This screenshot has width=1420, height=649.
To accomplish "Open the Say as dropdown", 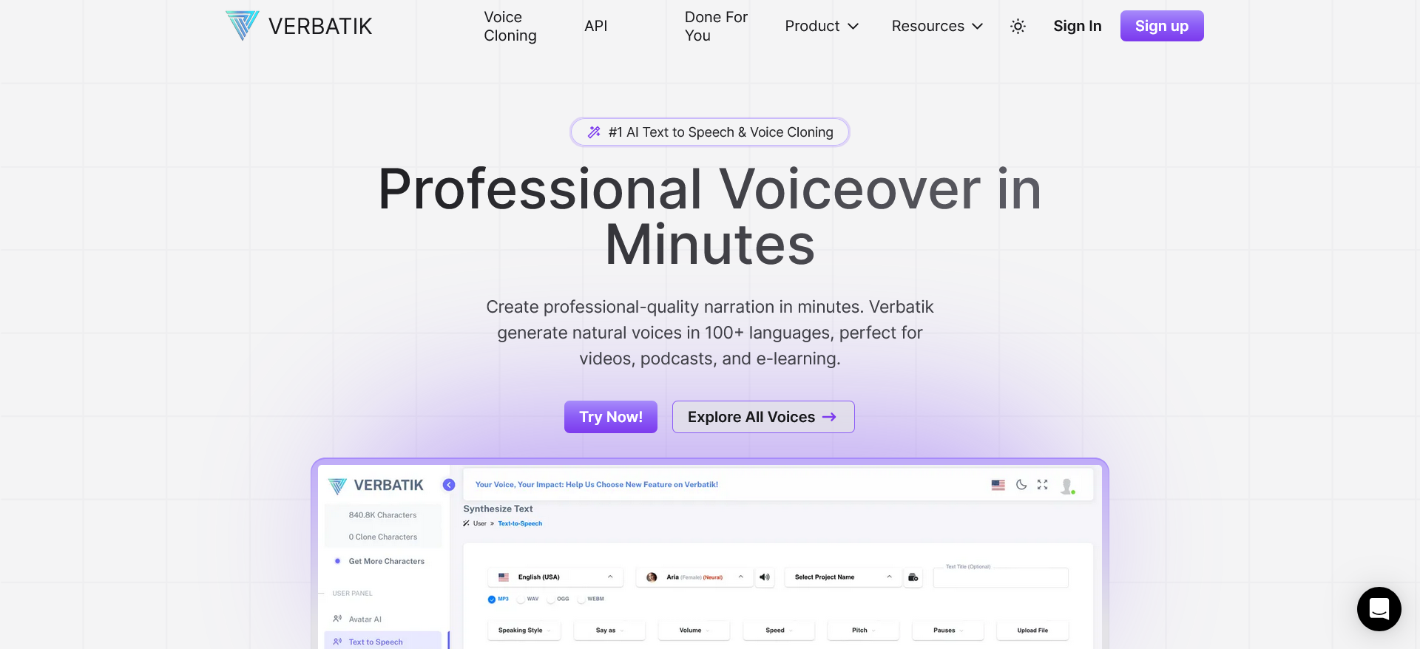I will [x=609, y=631].
